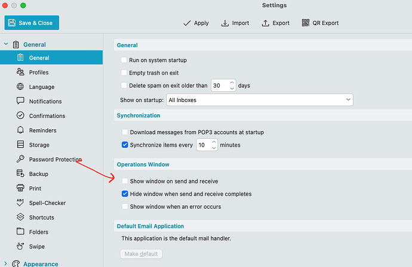The width and height of the screenshot is (412, 267).
Task: Zoom the Settings window with green button
Action: pos(23,5)
